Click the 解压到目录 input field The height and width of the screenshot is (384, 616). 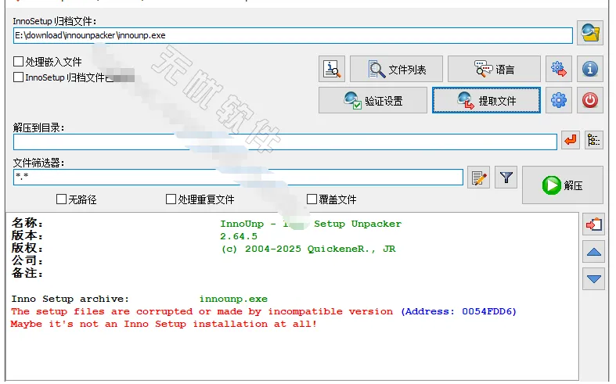(x=285, y=142)
